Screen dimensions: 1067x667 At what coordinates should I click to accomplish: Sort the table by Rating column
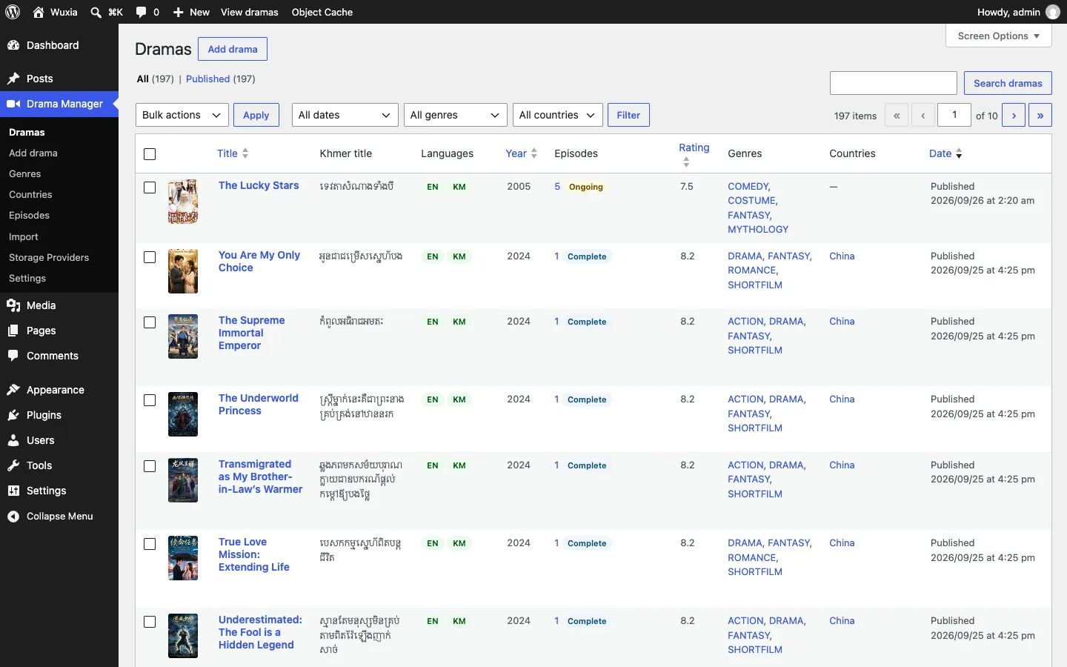pyautogui.click(x=694, y=153)
